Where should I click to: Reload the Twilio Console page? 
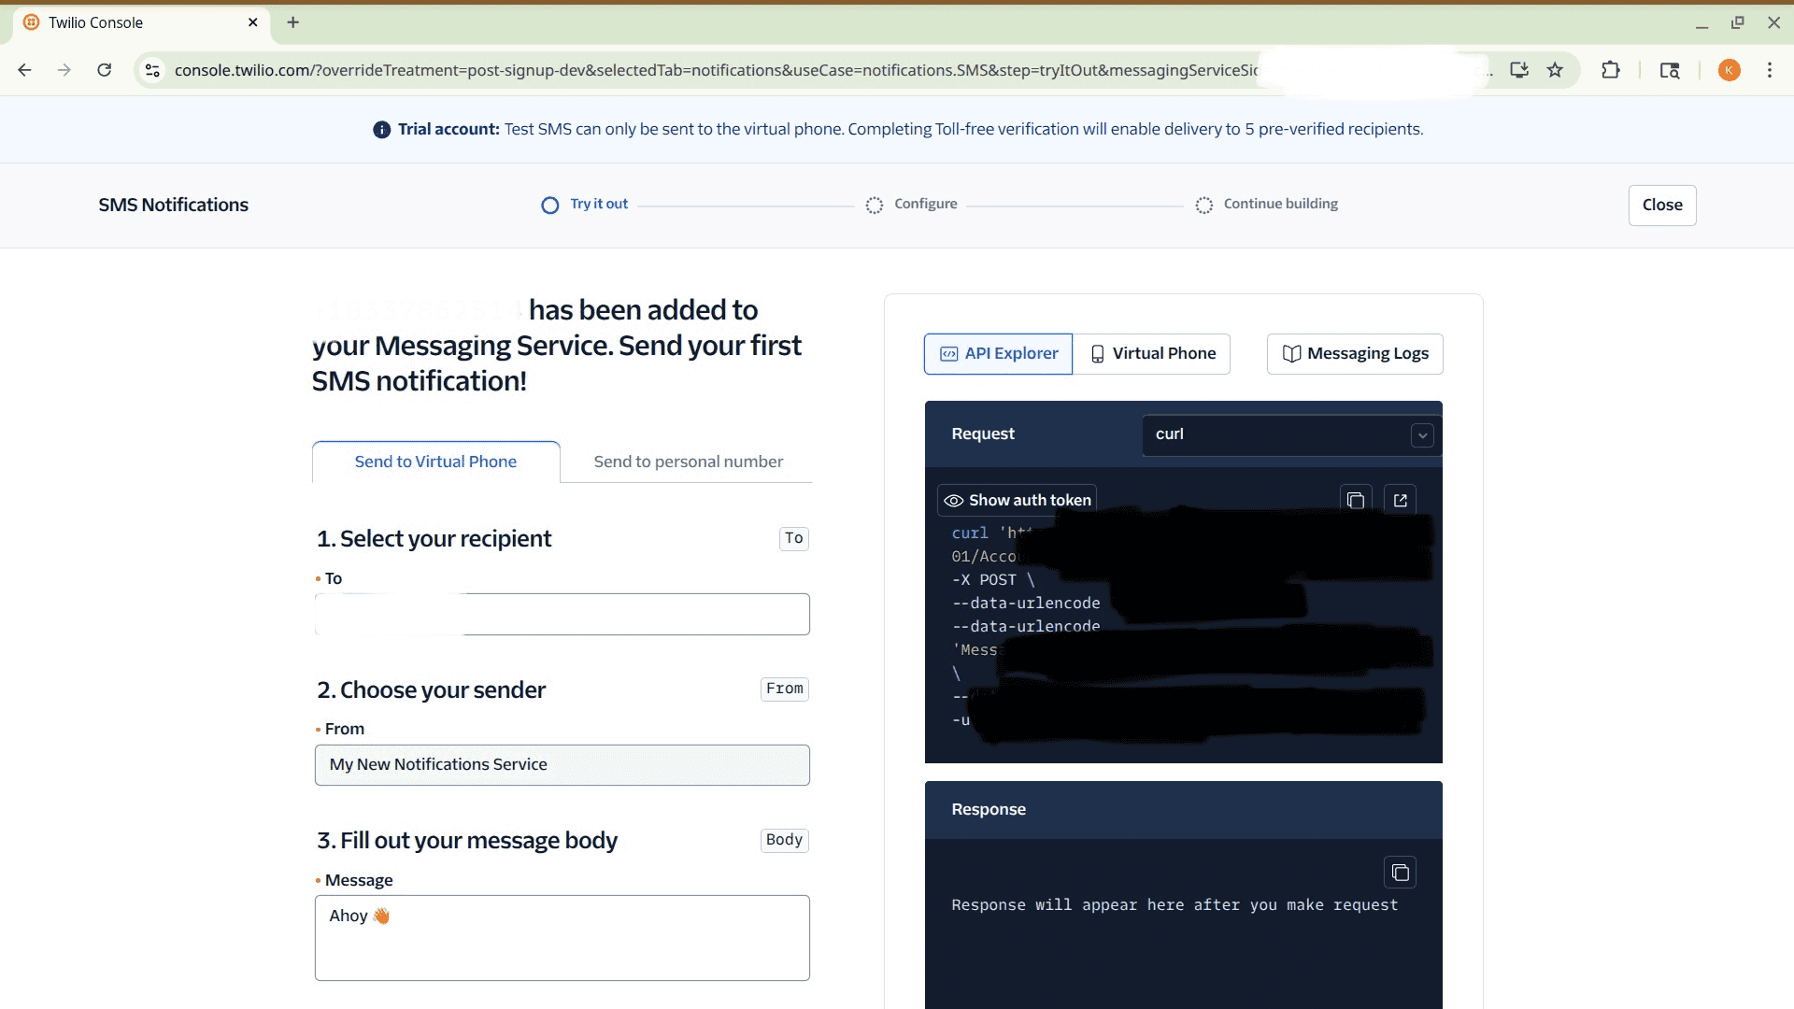pos(105,70)
